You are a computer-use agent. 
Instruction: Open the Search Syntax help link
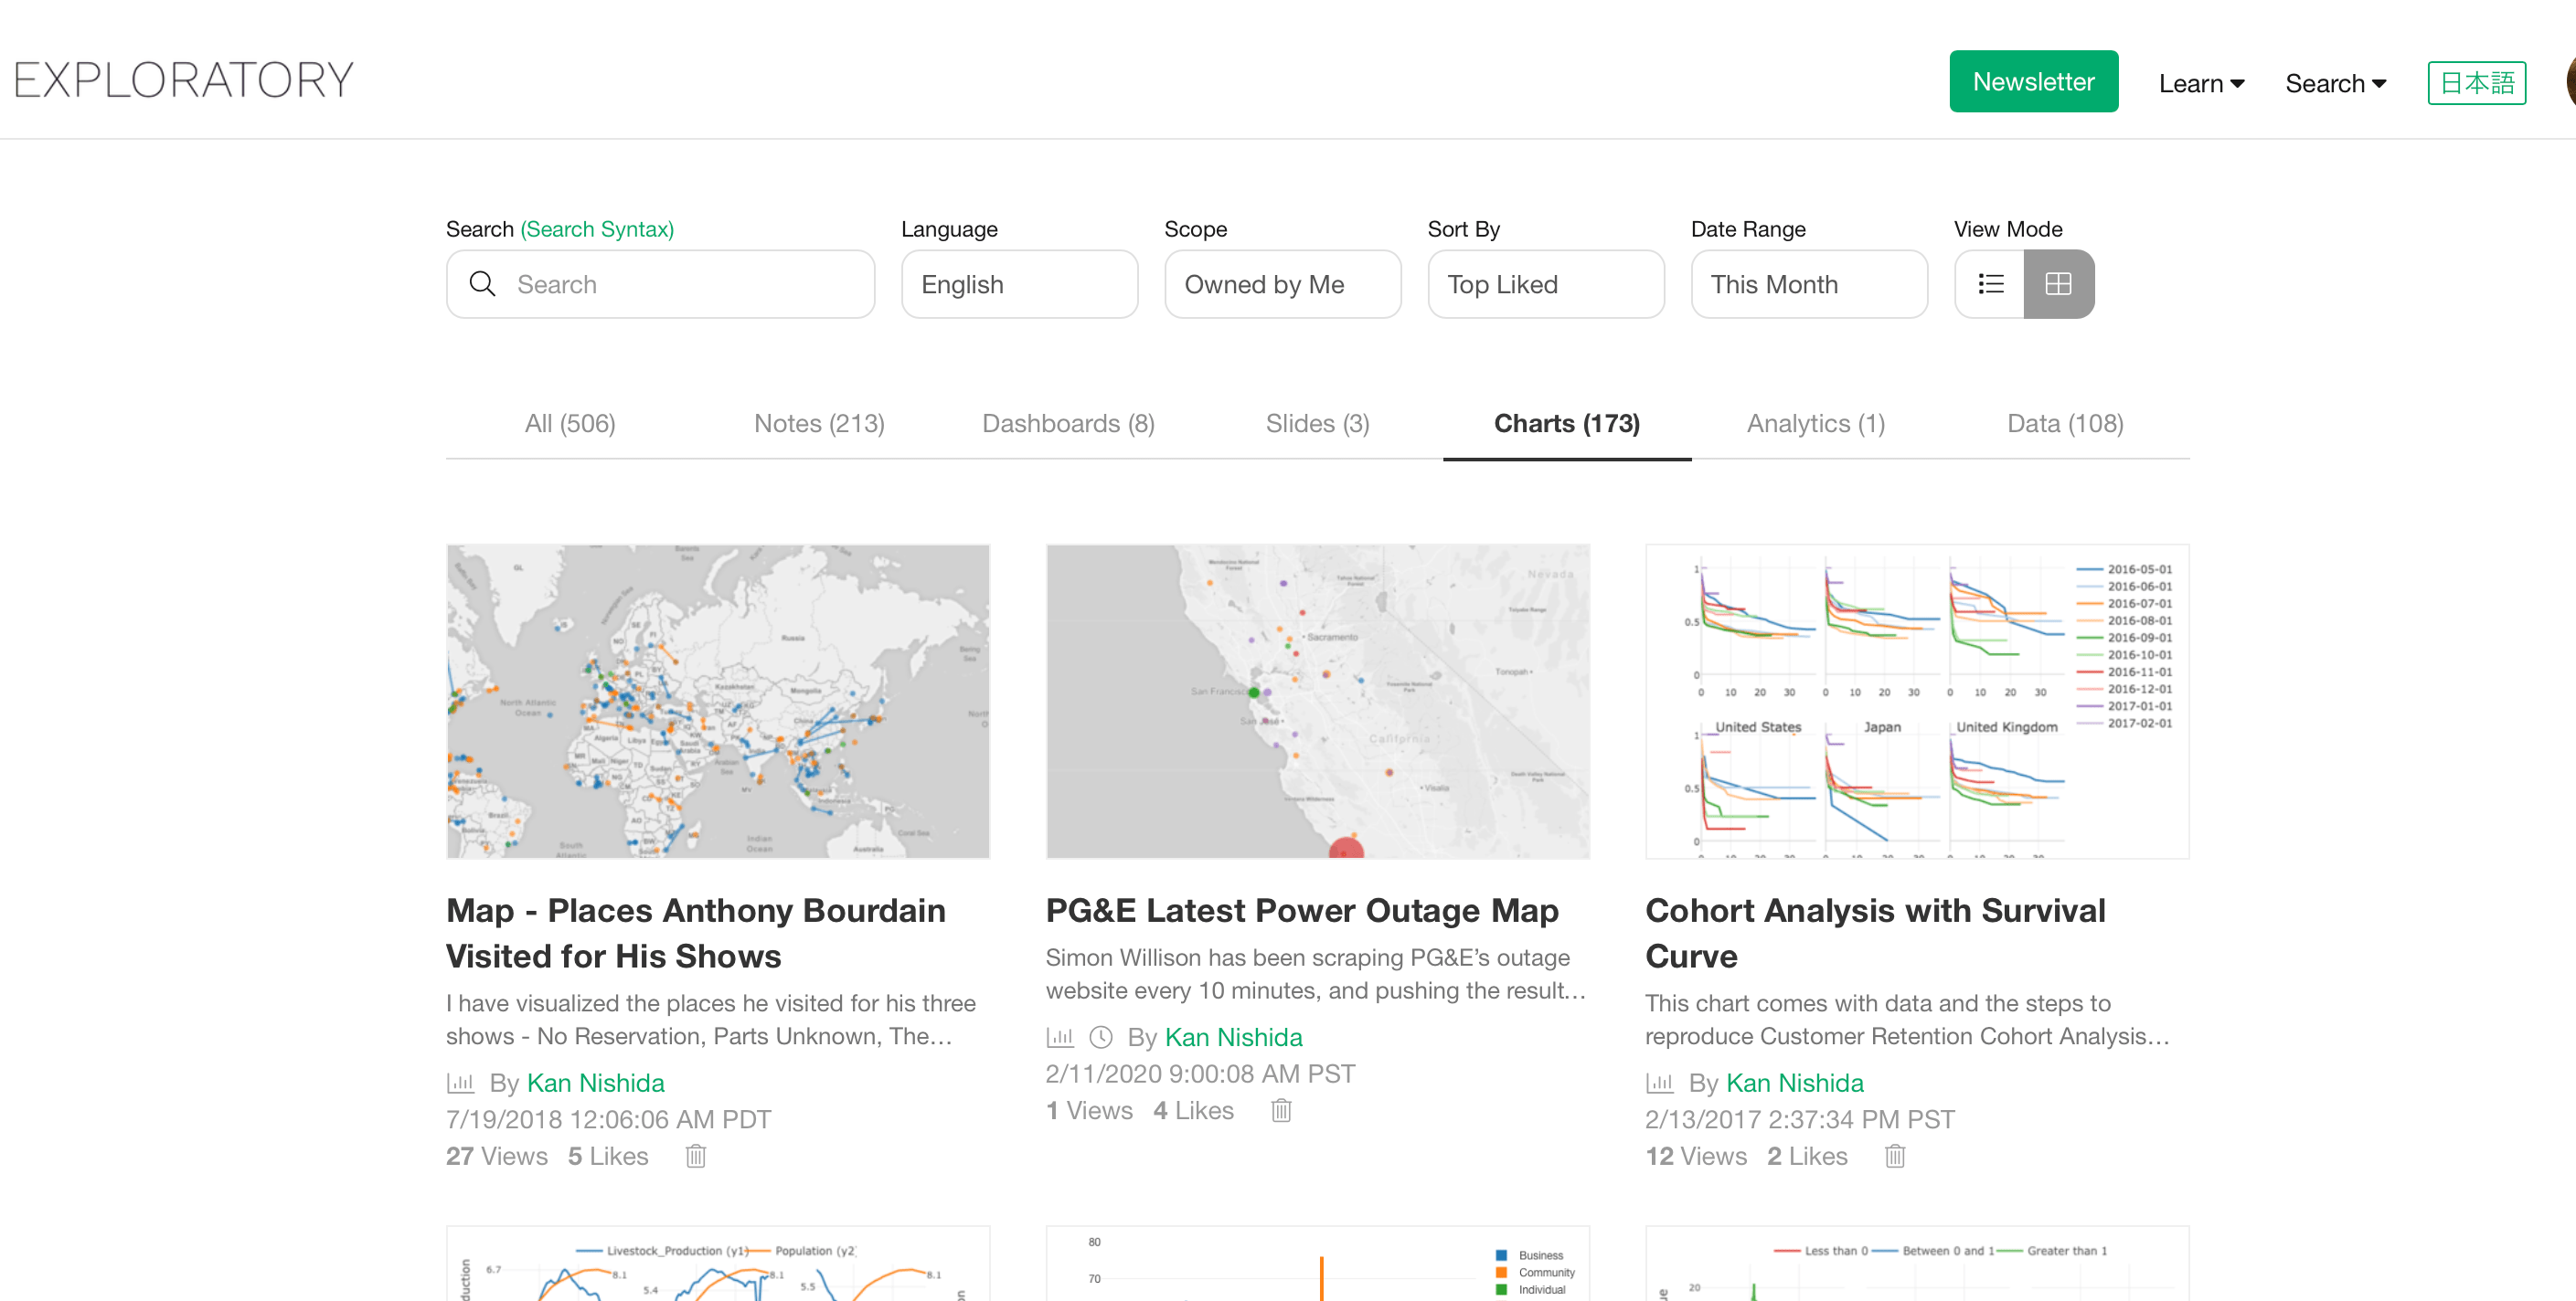click(x=597, y=228)
